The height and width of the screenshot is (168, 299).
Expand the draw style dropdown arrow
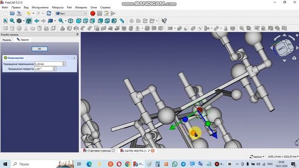click(24, 21)
